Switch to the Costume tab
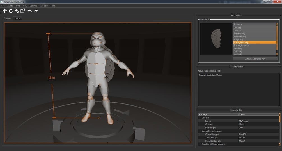Image resolution: width=282 pixels, height=151 pixels. pyautogui.click(x=7, y=18)
